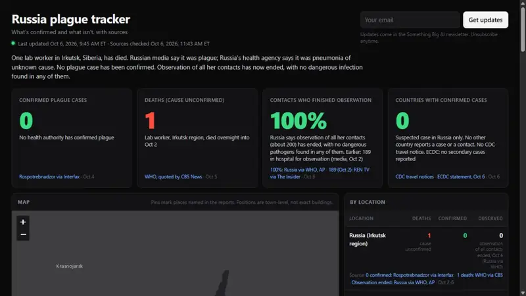Click the CONFIRMED PLAGUE CASES card heading
This screenshot has height=296, width=526.
[x=53, y=100]
